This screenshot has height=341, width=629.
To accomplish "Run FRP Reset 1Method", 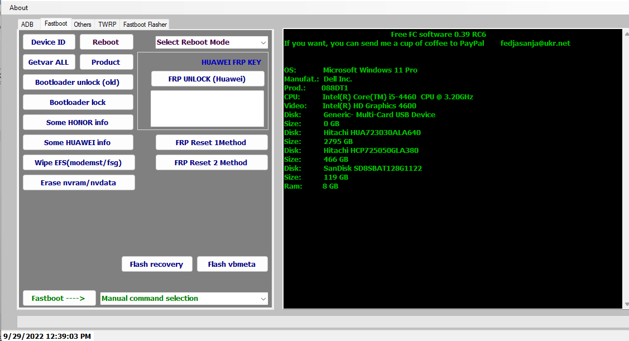I will tap(211, 142).
